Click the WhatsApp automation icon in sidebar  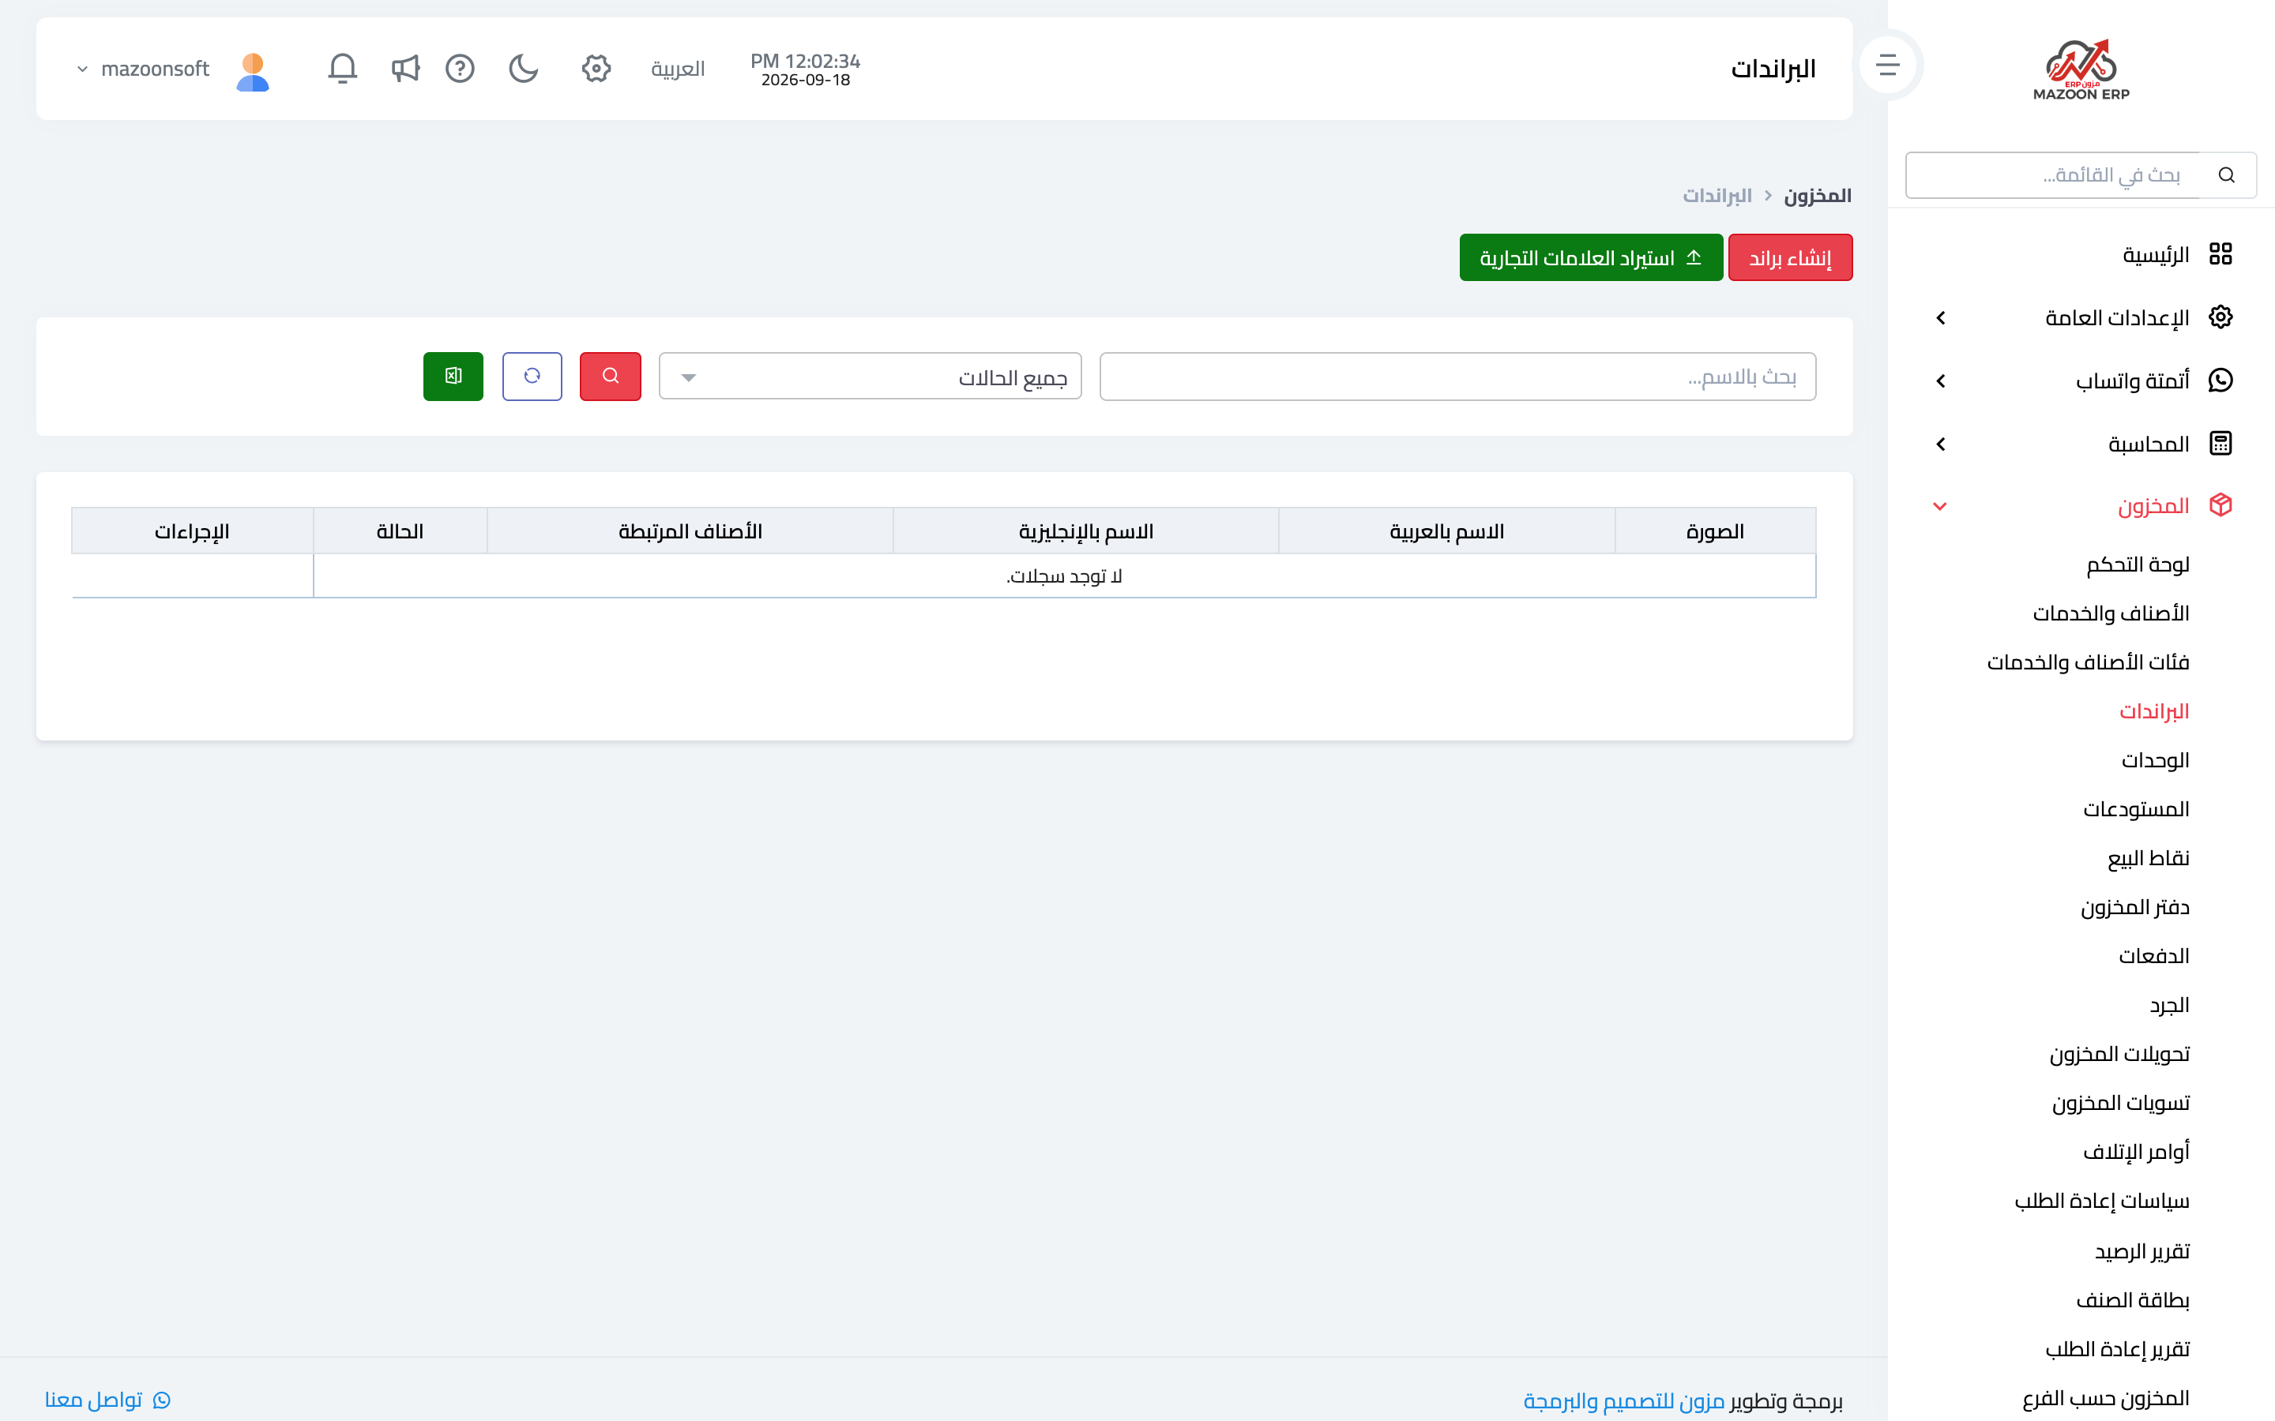pos(2220,380)
